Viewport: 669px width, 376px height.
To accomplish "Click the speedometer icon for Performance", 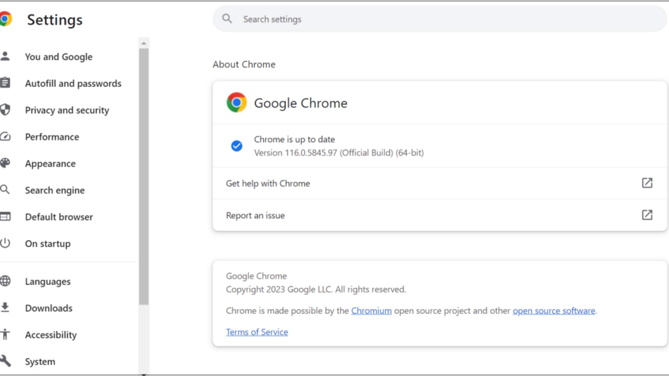I will click(5, 136).
